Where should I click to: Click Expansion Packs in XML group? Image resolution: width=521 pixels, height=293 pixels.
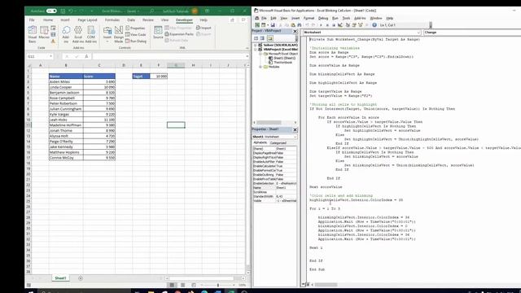coord(179,34)
